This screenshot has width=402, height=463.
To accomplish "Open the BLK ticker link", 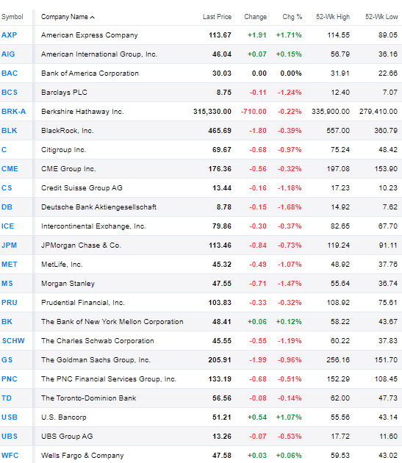I will pyautogui.click(x=9, y=131).
